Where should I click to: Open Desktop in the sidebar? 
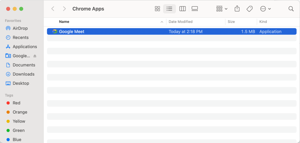21,83
